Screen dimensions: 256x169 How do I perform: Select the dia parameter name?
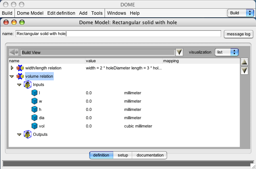(42, 118)
